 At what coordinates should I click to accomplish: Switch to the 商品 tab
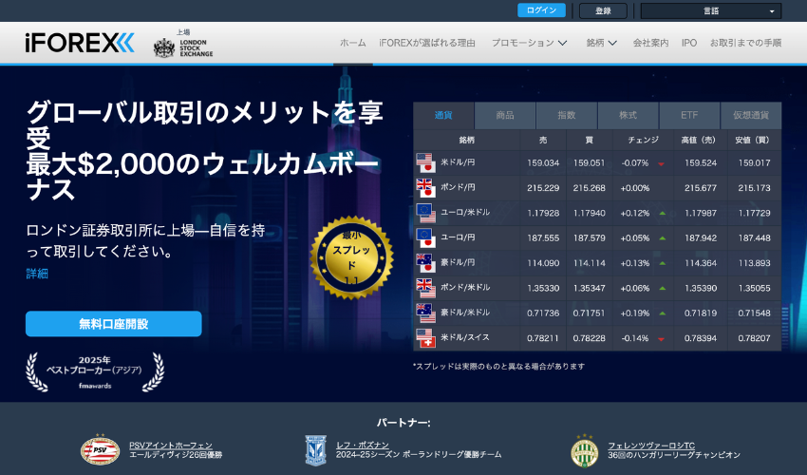[x=505, y=115]
